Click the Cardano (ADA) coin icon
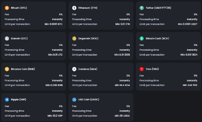Screen dimensions: 202x122 [74, 69]
